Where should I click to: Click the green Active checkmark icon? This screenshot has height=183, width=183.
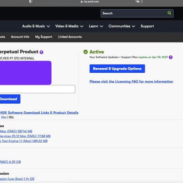[86, 52]
